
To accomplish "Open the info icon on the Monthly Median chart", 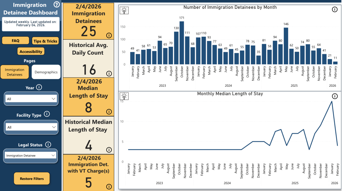I will click(334, 96).
